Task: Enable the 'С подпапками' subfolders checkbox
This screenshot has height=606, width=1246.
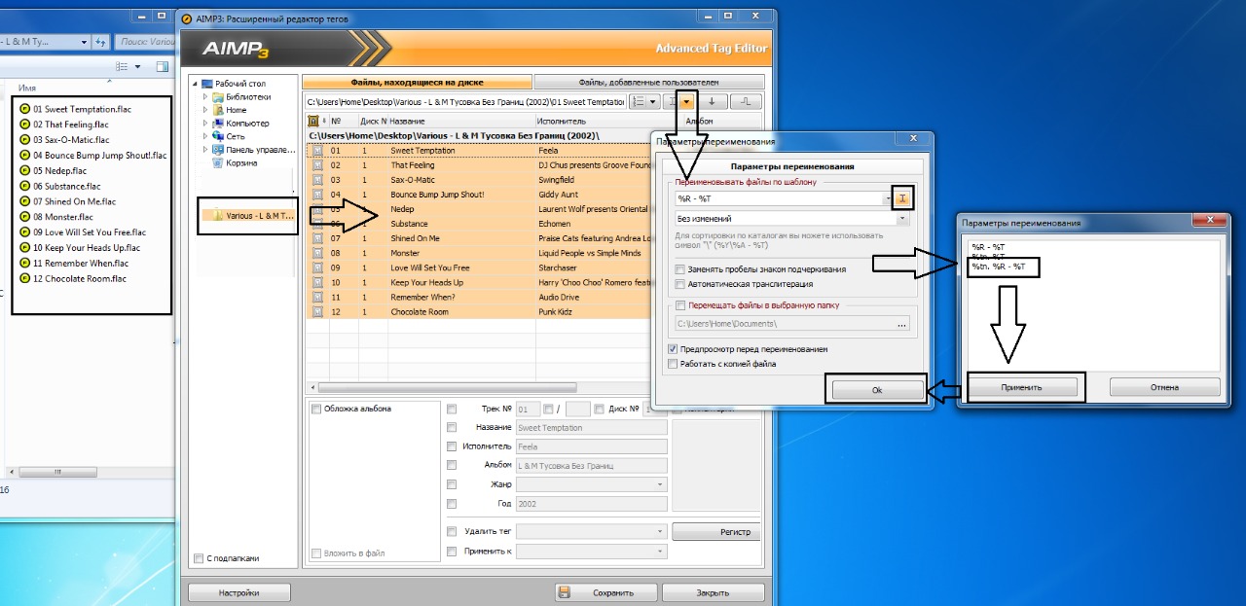Action: 199,559
